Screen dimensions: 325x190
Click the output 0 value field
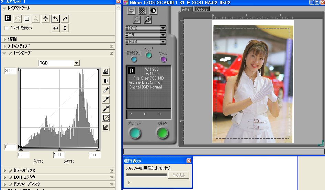(10, 147)
